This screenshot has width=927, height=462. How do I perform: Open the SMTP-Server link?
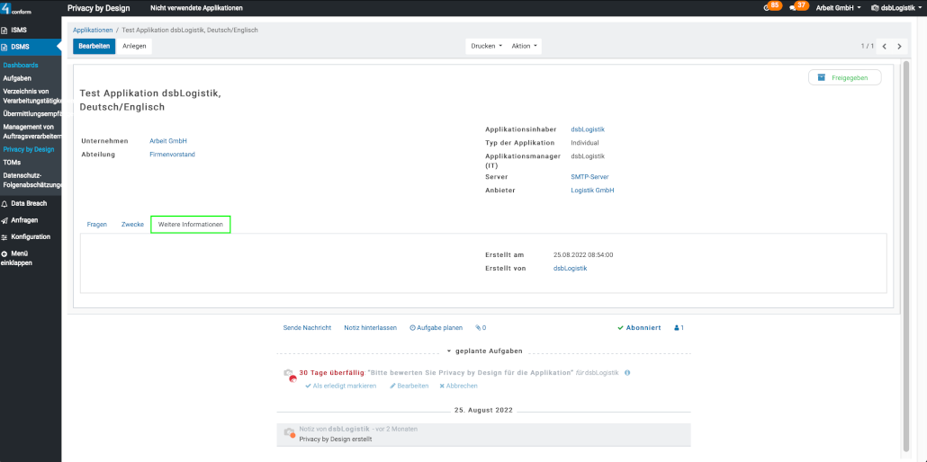[x=589, y=177]
